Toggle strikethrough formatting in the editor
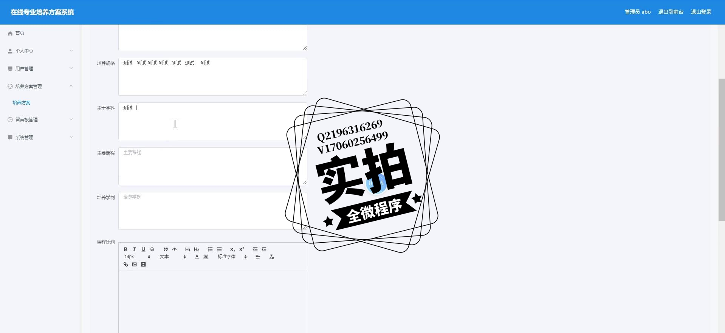The width and height of the screenshot is (725, 333). point(152,249)
